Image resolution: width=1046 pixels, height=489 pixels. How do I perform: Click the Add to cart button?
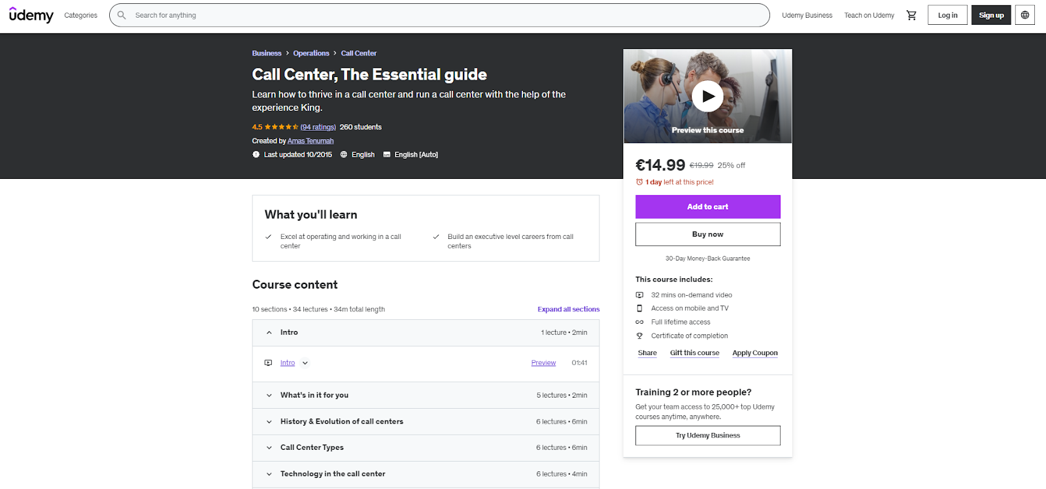(x=707, y=207)
